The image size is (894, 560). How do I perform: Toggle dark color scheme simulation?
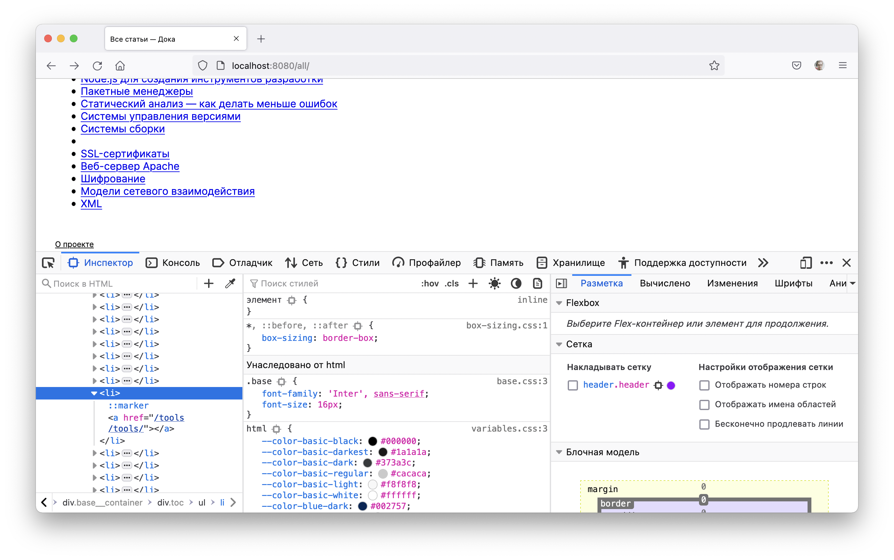(516, 283)
